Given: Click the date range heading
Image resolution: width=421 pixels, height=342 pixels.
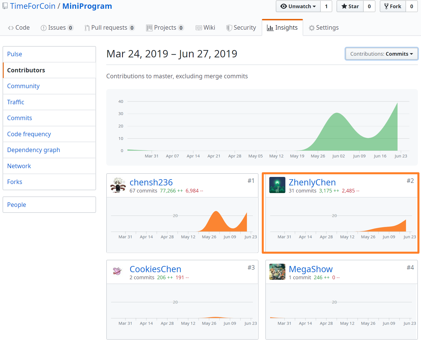Looking at the screenshot, I should coord(172,54).
